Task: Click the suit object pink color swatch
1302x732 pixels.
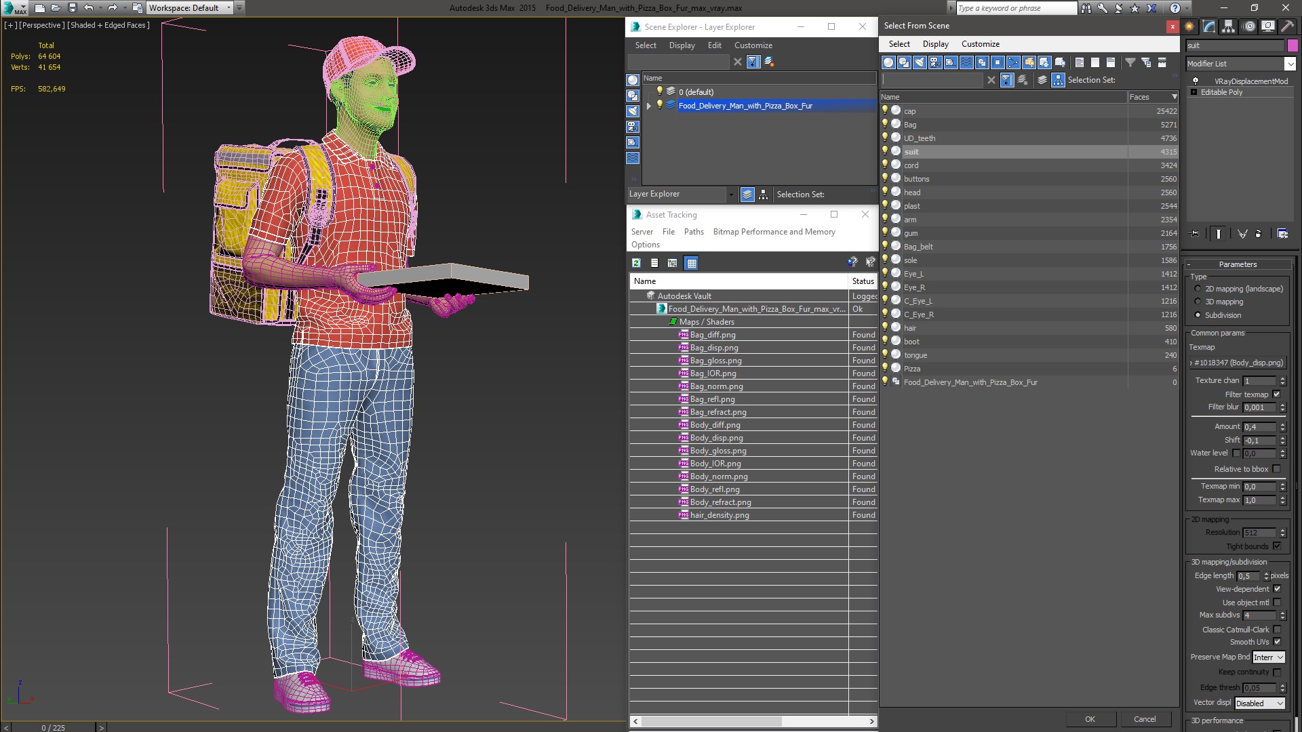Action: [1293, 45]
